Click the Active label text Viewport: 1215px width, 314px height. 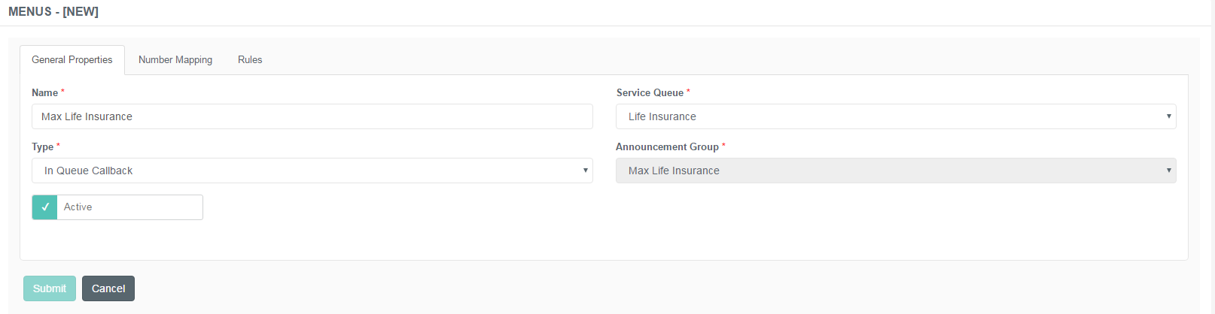(x=78, y=207)
